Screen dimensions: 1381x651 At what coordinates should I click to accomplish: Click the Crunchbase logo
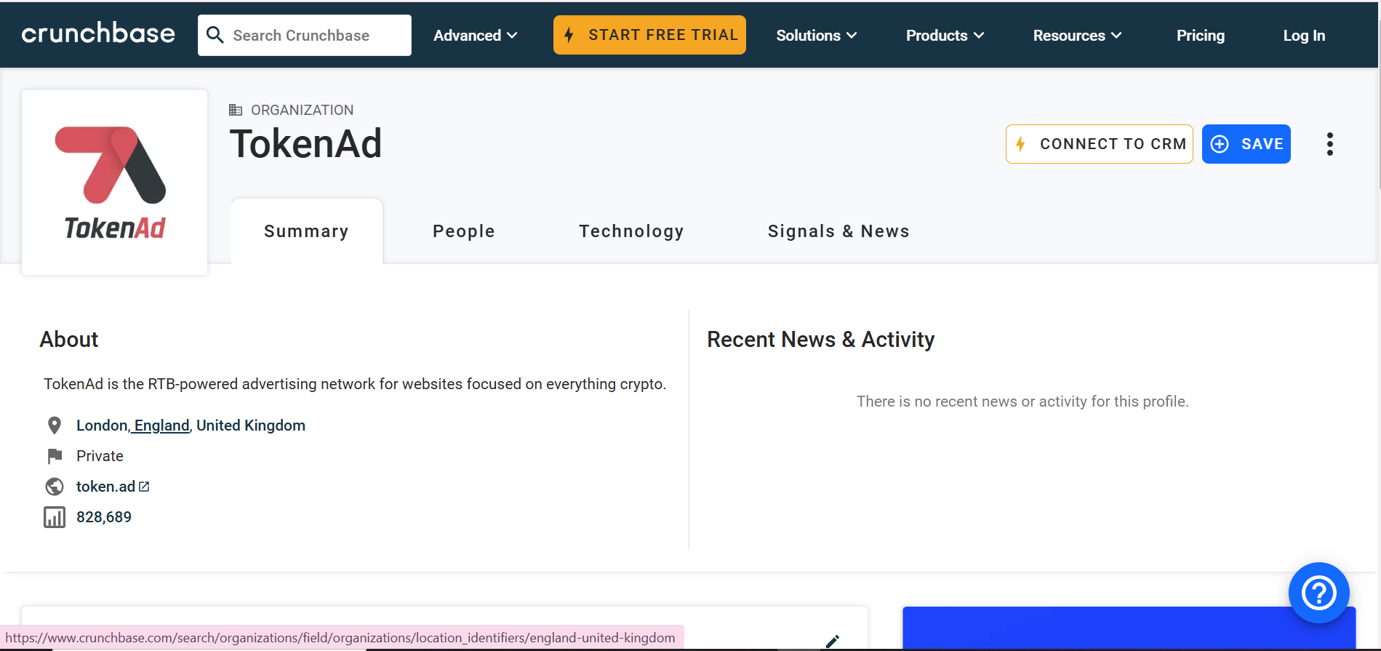98,33
